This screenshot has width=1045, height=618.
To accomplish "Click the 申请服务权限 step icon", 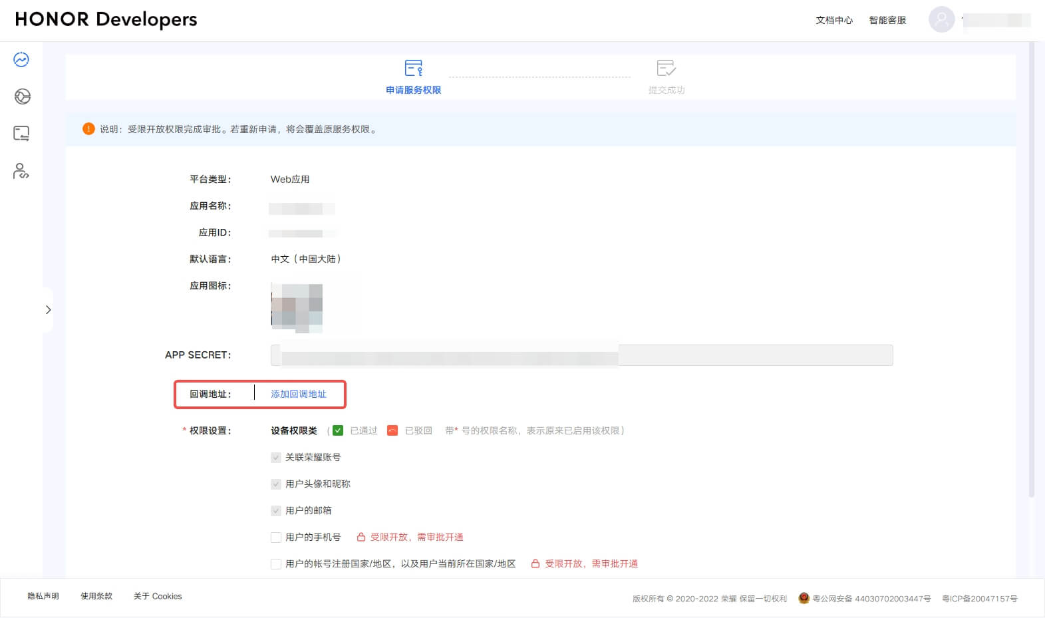I will click(413, 68).
